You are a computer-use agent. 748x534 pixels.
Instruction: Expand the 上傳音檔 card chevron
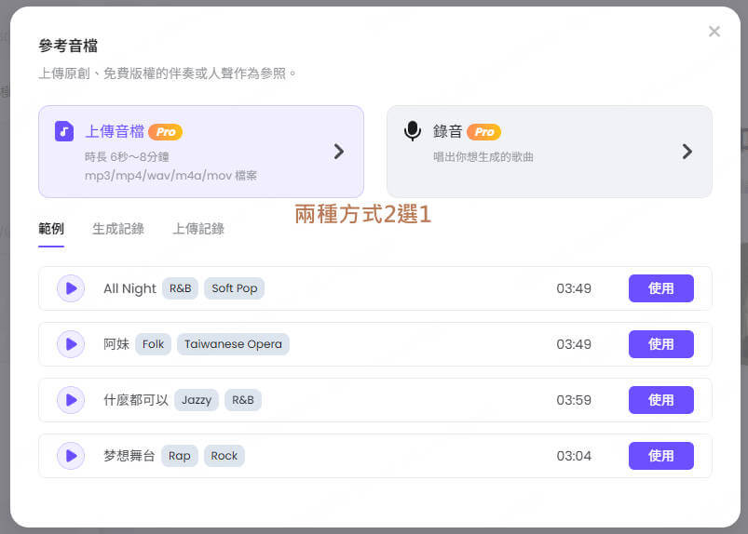click(x=339, y=152)
